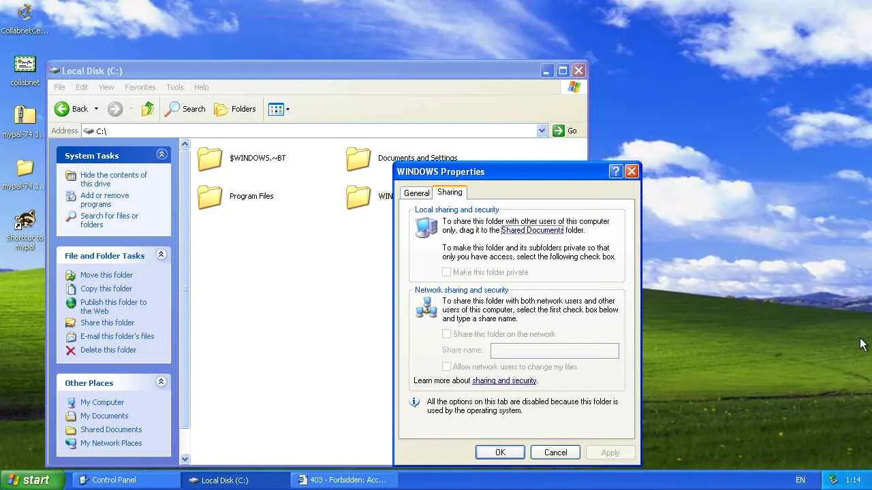Select the mypal zip archive desktop icon
This screenshot has height=490, width=872.
(x=25, y=116)
